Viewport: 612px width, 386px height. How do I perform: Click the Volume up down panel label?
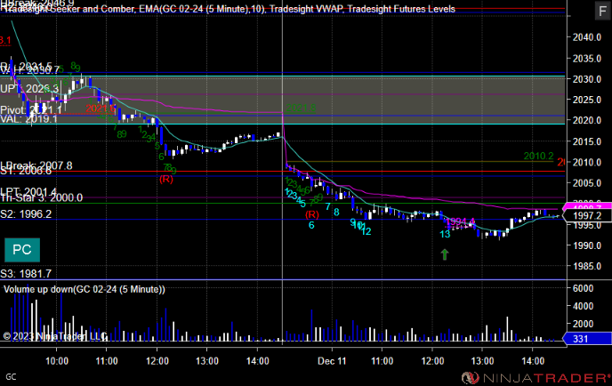coord(85,290)
